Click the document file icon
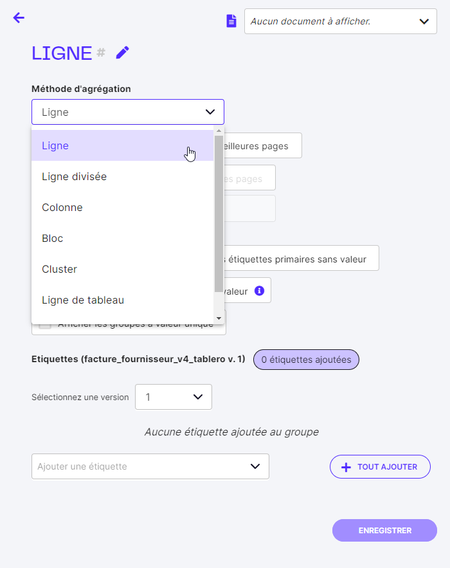 (231, 21)
